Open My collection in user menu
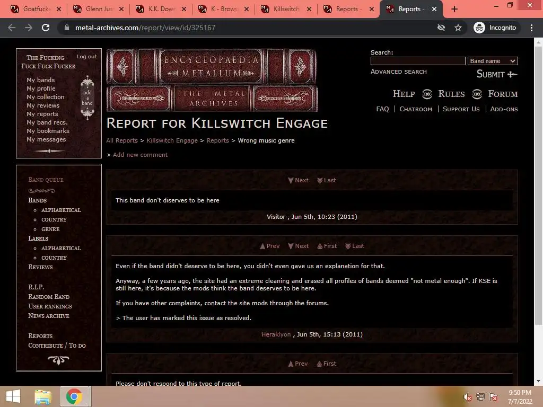Viewport: 543px width, 407px height. click(46, 97)
